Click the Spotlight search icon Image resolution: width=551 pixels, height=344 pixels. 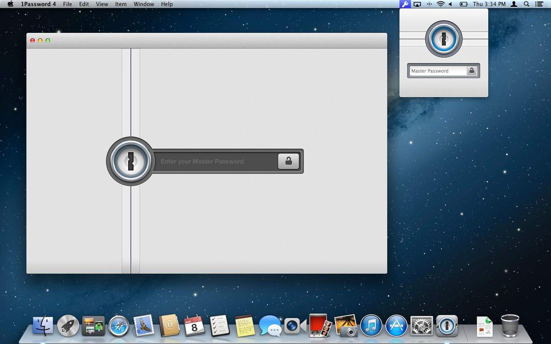click(527, 4)
